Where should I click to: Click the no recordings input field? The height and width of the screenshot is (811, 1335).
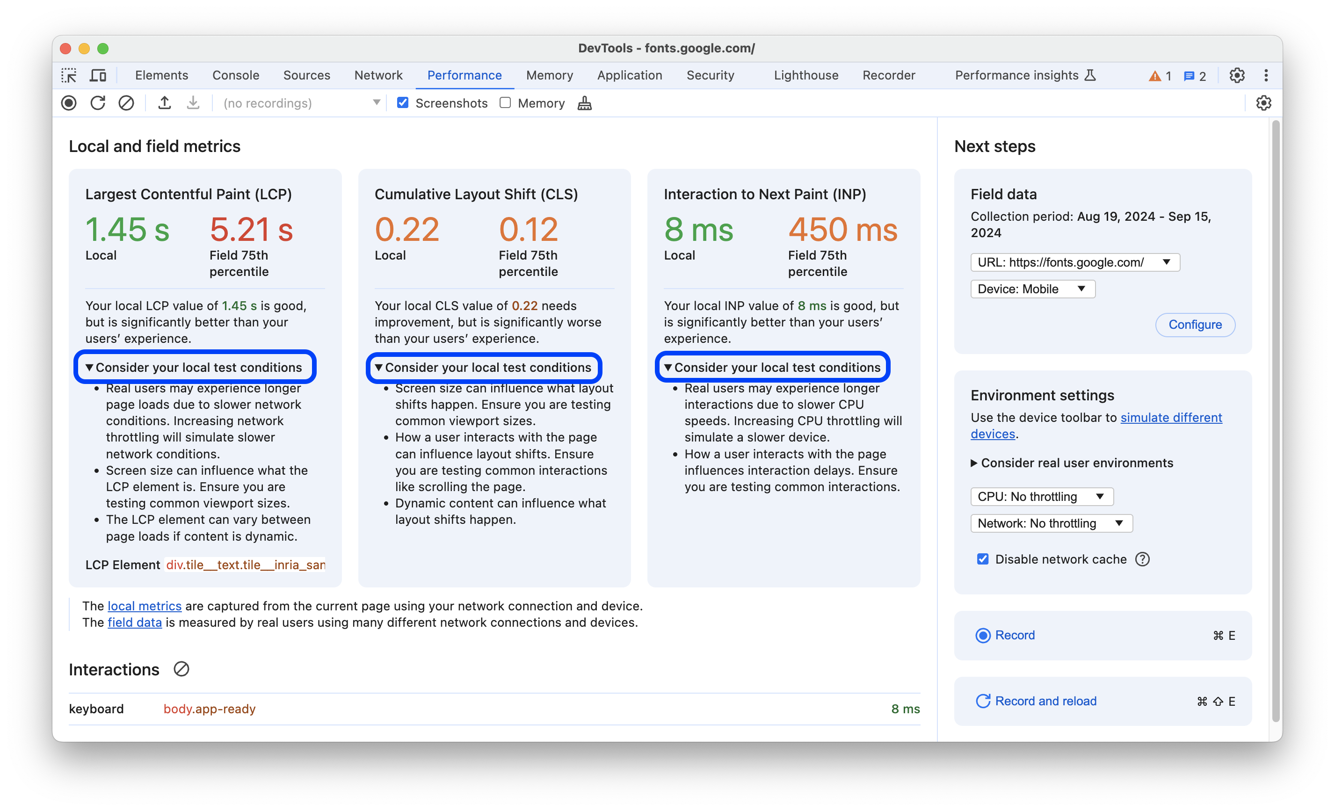click(297, 103)
